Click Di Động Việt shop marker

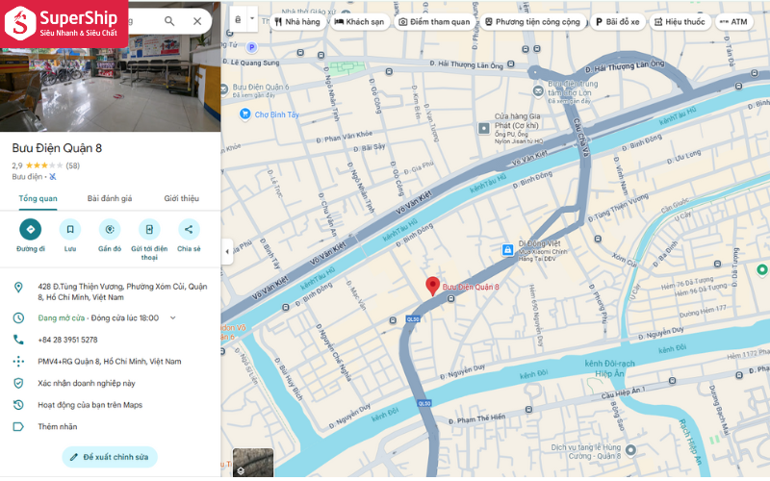point(507,249)
